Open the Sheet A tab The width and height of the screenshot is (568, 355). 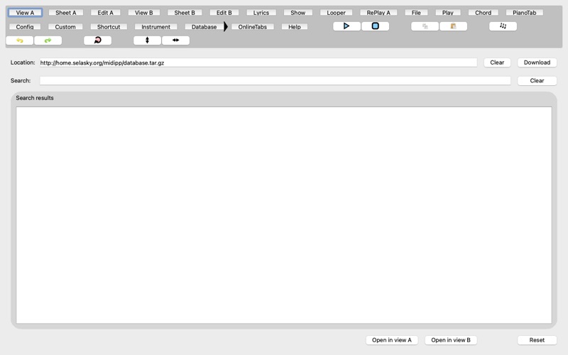66,13
